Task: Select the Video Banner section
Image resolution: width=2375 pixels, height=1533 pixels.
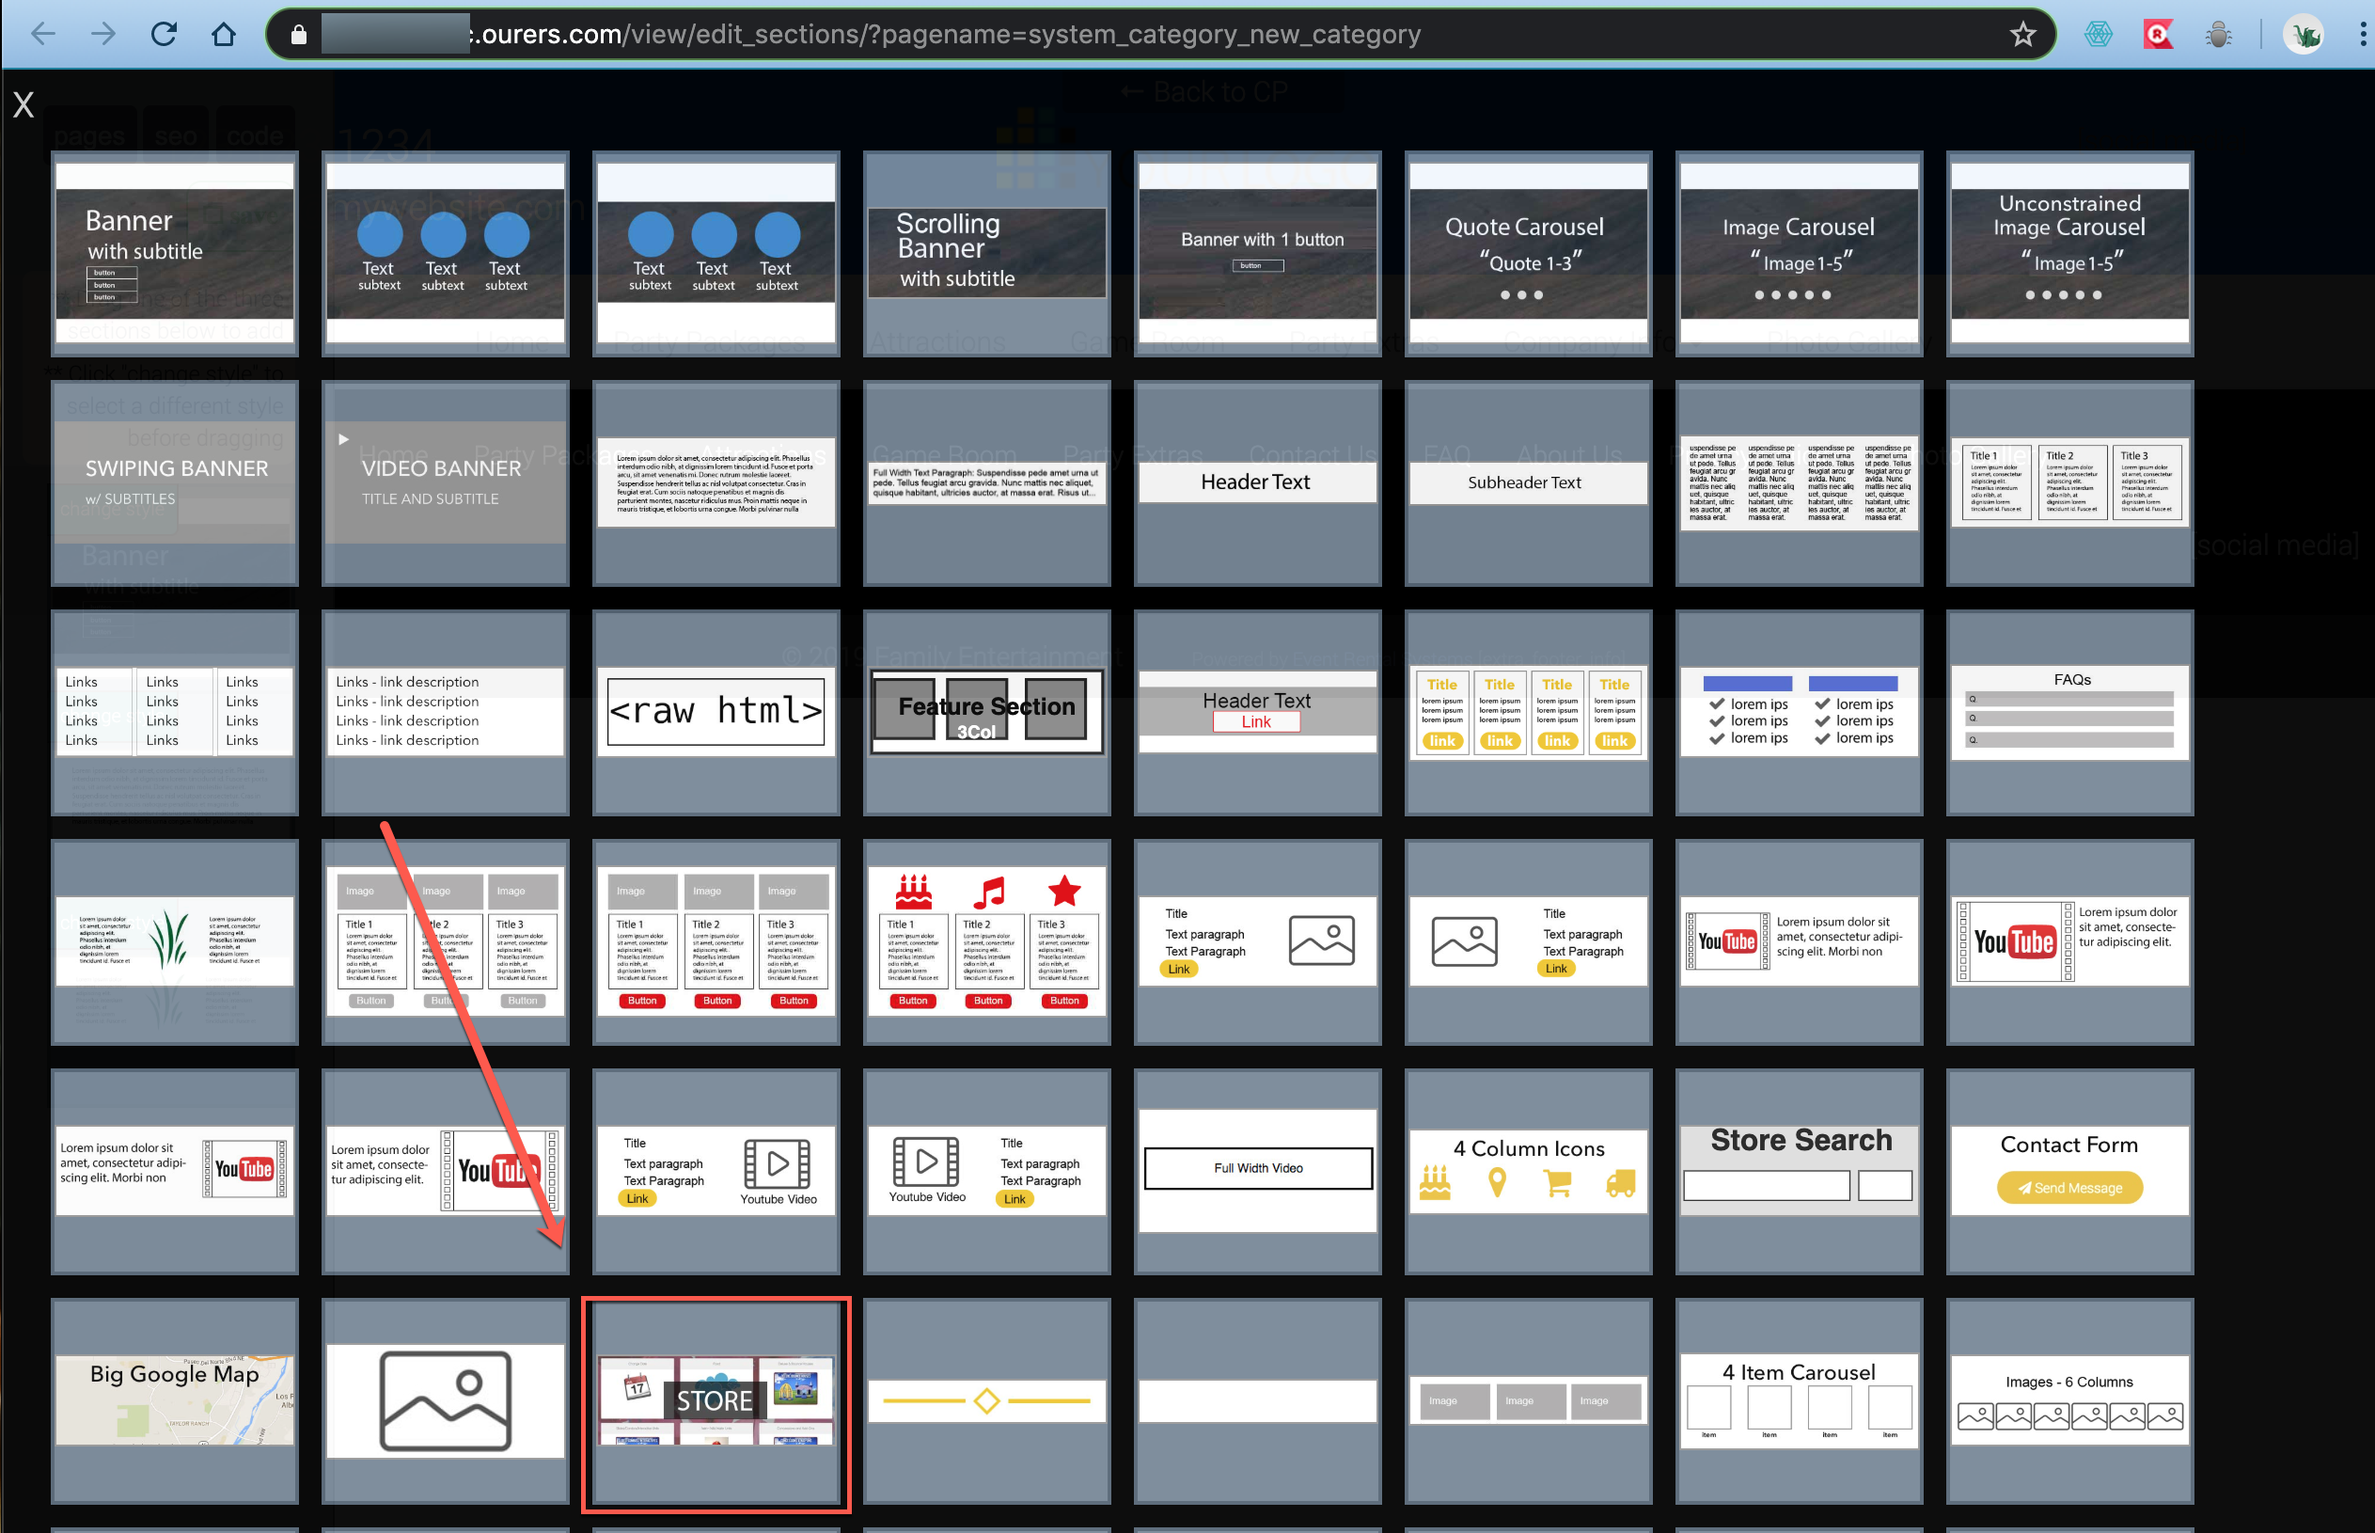Action: click(x=446, y=482)
